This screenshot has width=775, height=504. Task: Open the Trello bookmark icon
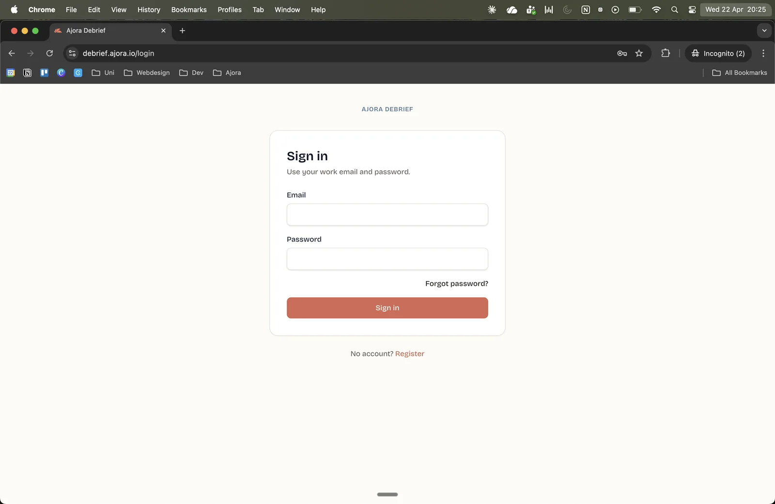[x=44, y=73]
